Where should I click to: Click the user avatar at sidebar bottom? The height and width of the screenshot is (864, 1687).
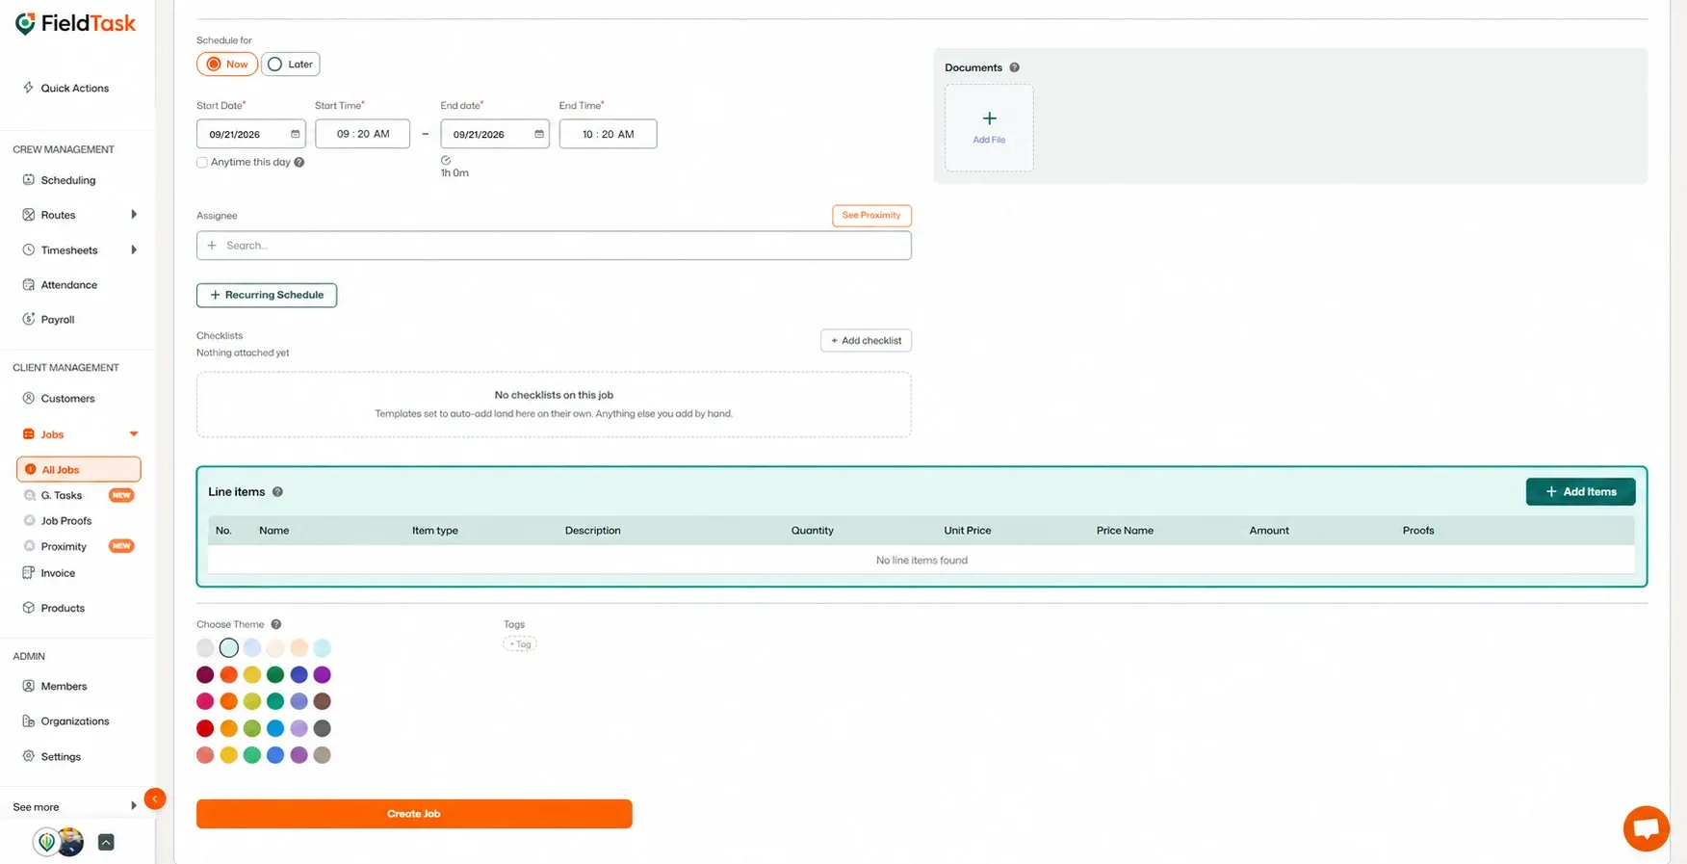pos(69,842)
